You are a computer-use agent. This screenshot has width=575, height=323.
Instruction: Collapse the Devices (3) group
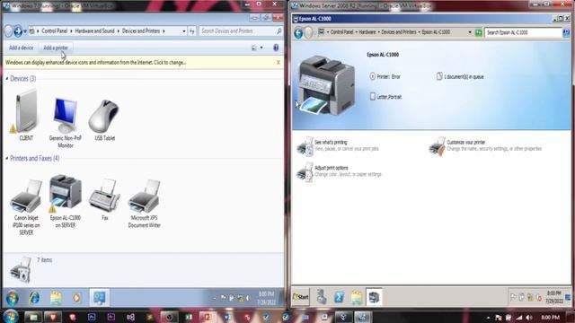6,79
